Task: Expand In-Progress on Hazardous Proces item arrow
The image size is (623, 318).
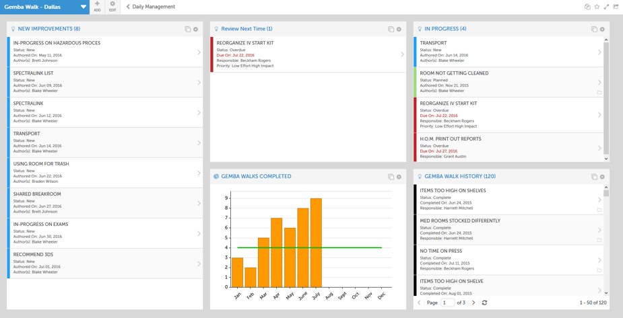Action: point(199,52)
